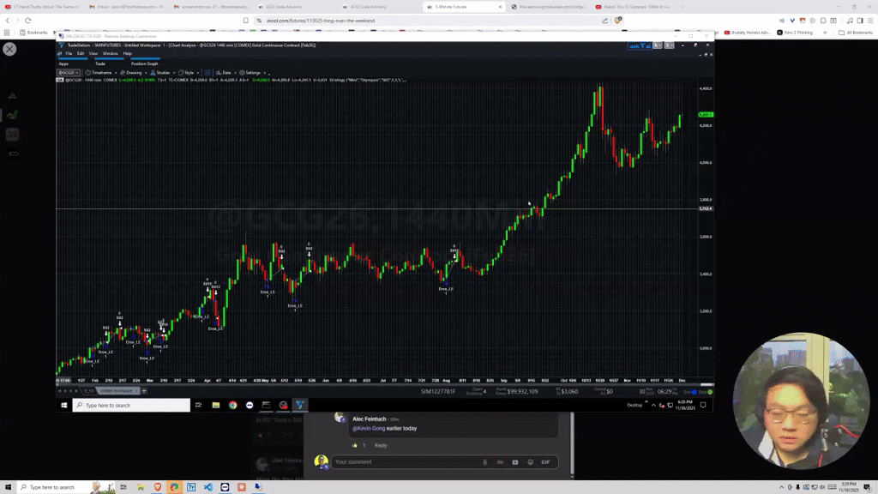Like Alec Feintuch's comment with the thumbs up
This screenshot has width=878, height=494.
(354, 445)
